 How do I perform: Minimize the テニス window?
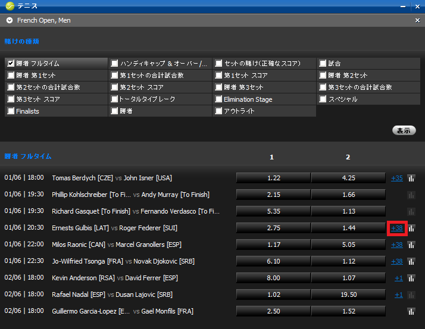click(x=403, y=7)
